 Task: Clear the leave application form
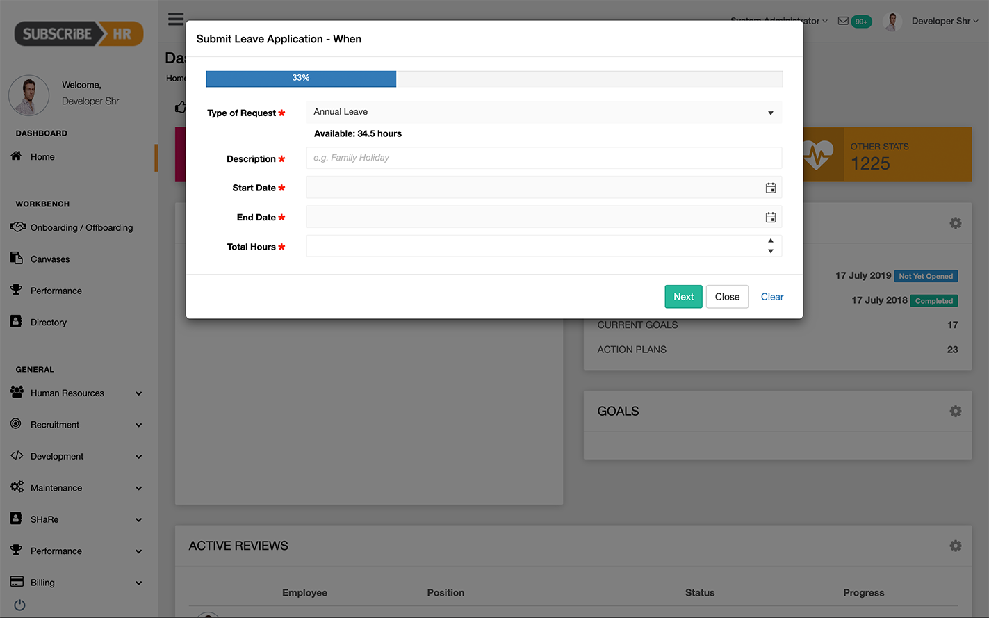point(771,296)
